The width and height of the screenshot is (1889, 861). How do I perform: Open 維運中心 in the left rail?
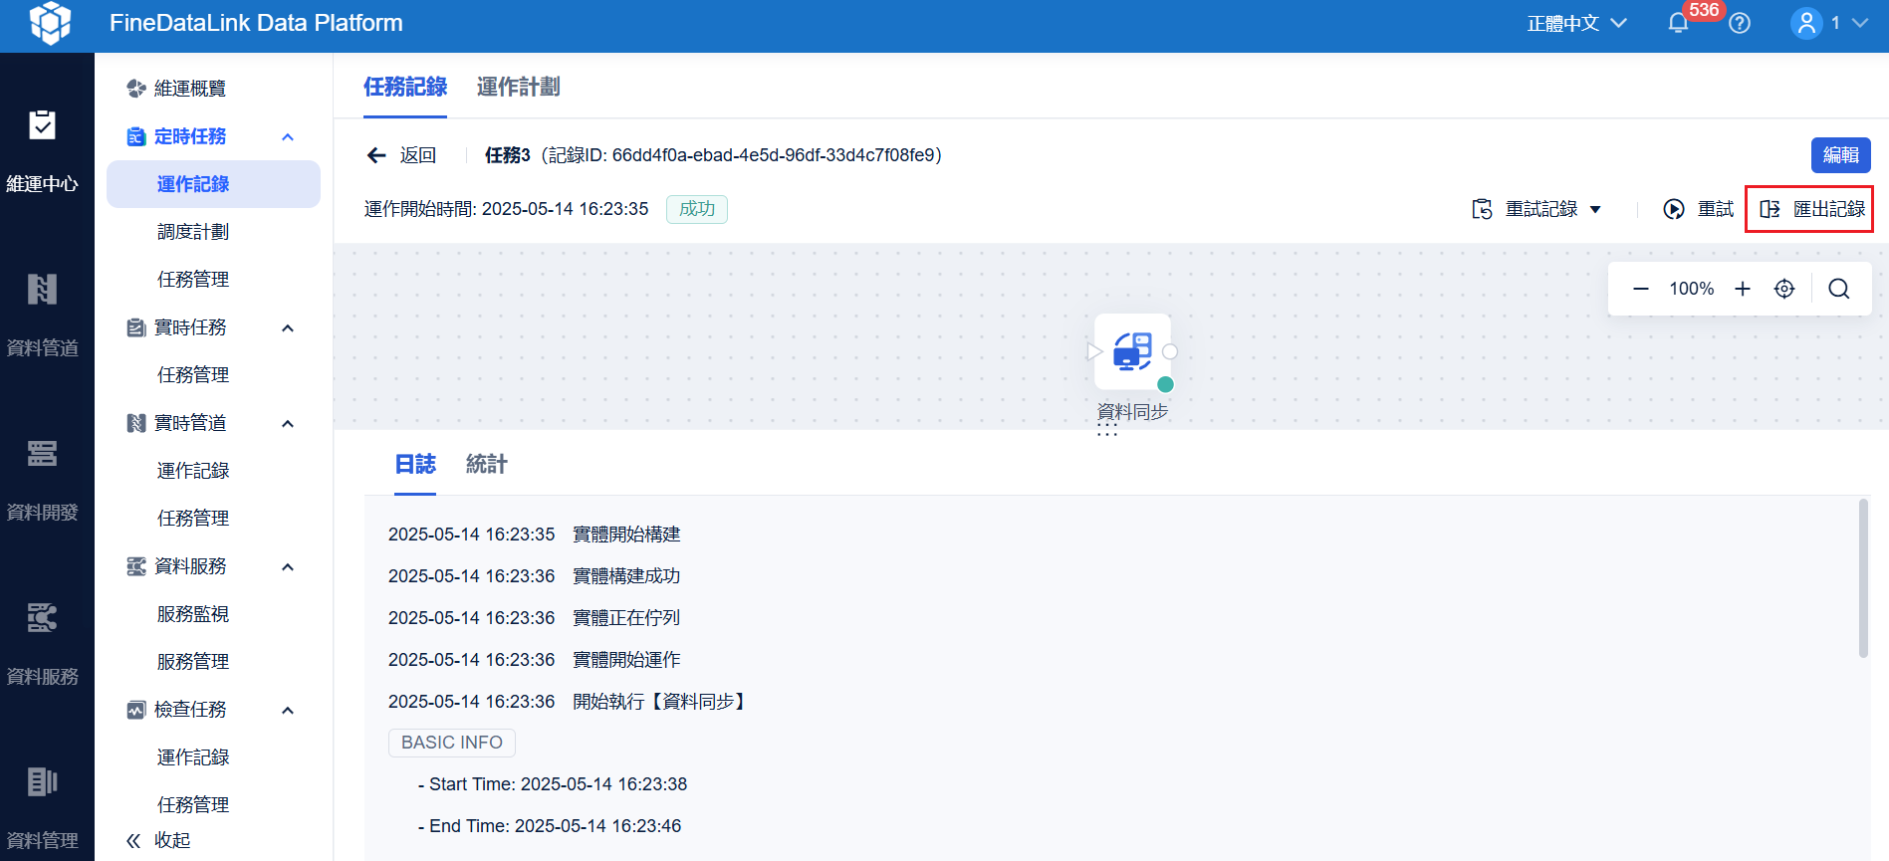point(42,151)
